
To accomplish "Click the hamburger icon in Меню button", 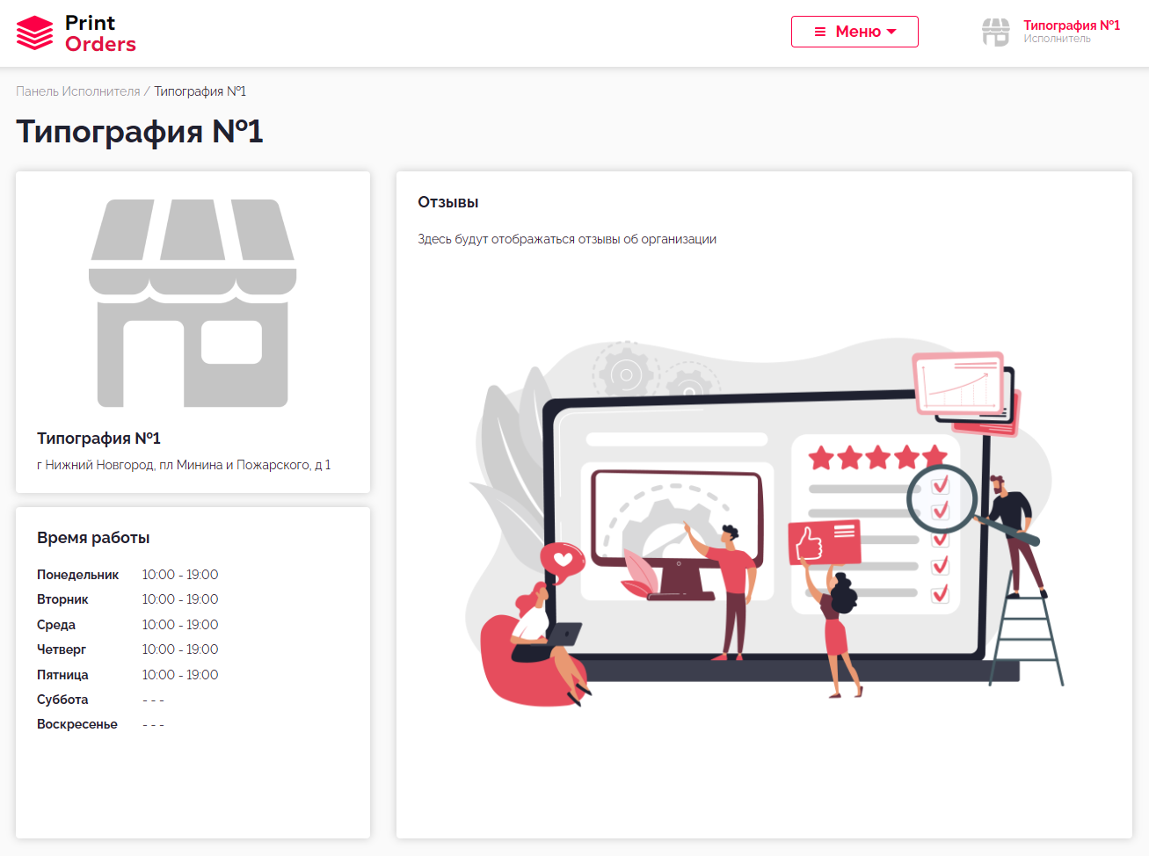I will pos(820,32).
